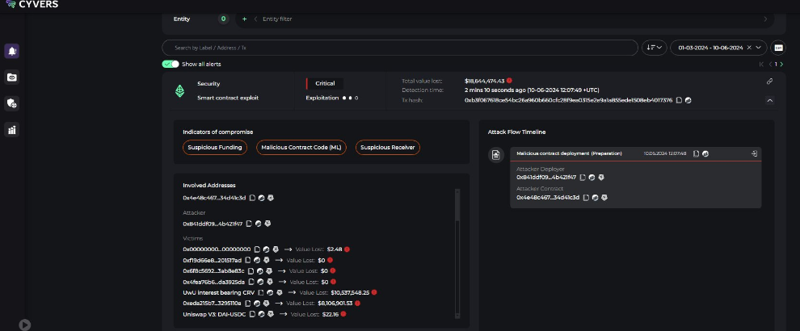Click the $8,106,901.53 value lost amount
The width and height of the screenshot is (800, 331).
(x=335, y=304)
